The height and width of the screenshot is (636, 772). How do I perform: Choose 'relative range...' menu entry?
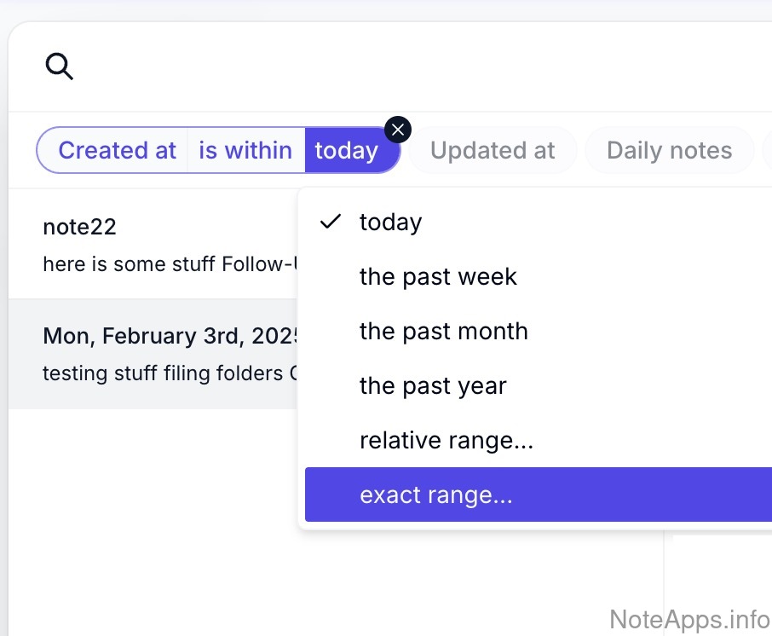[x=446, y=440]
